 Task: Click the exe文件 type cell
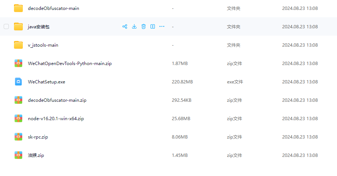[x=235, y=82]
